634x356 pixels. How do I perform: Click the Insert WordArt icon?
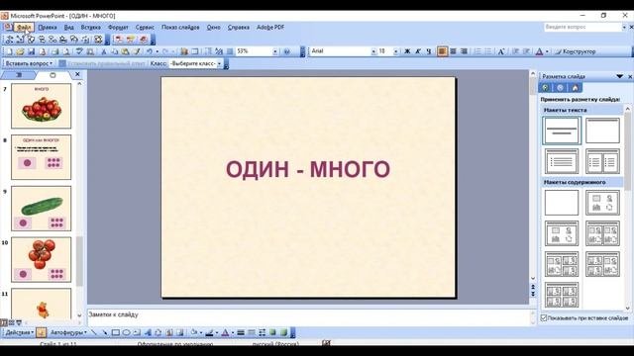pyautogui.click(x=148, y=332)
